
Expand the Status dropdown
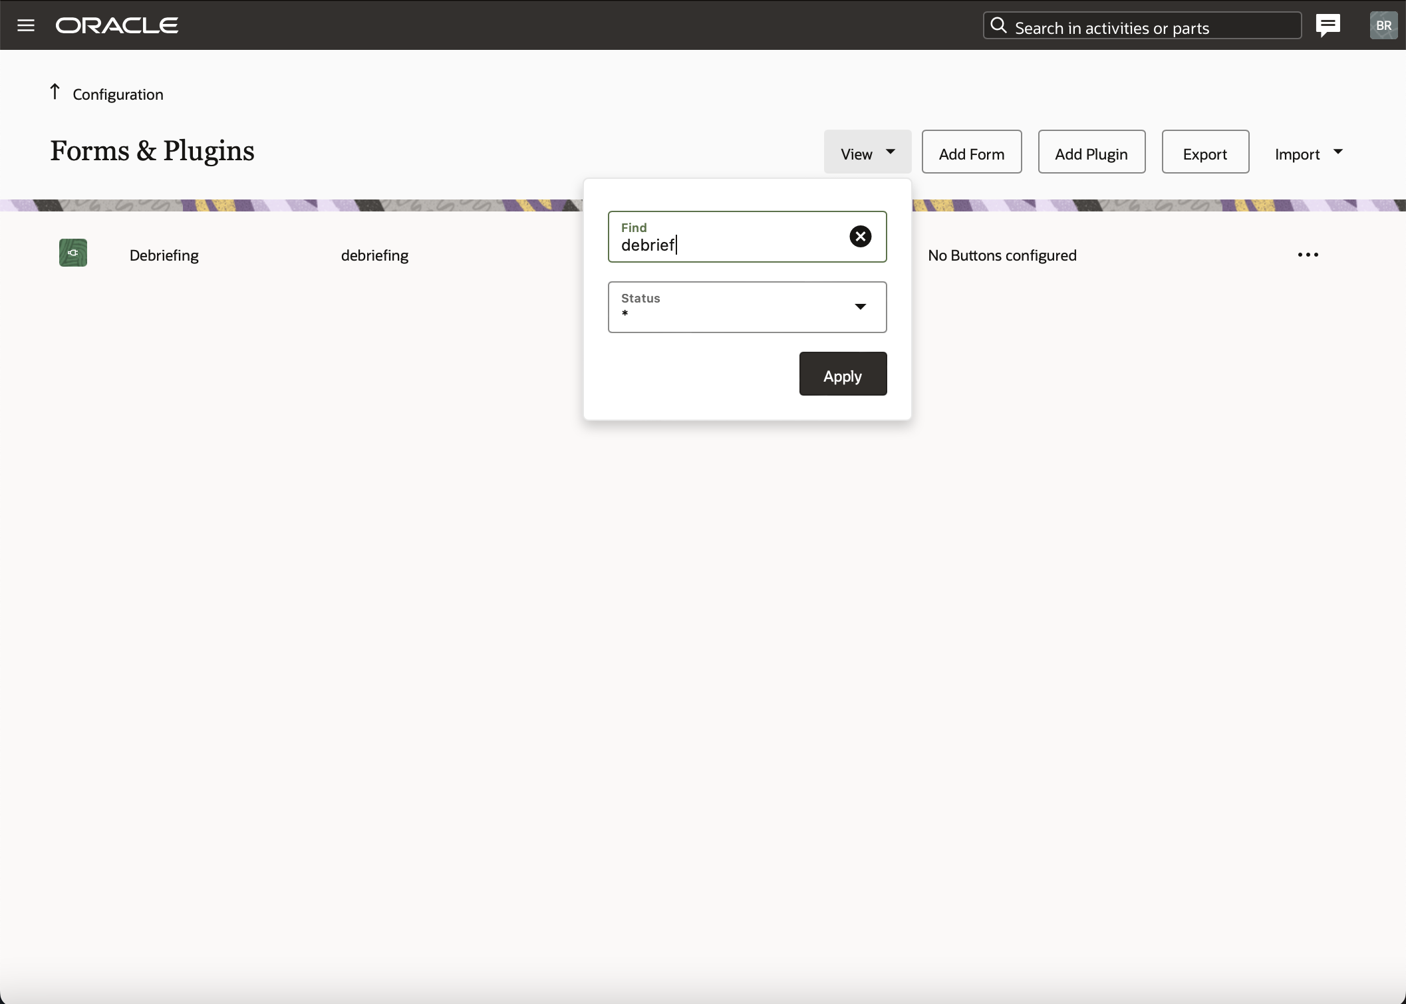click(x=860, y=307)
